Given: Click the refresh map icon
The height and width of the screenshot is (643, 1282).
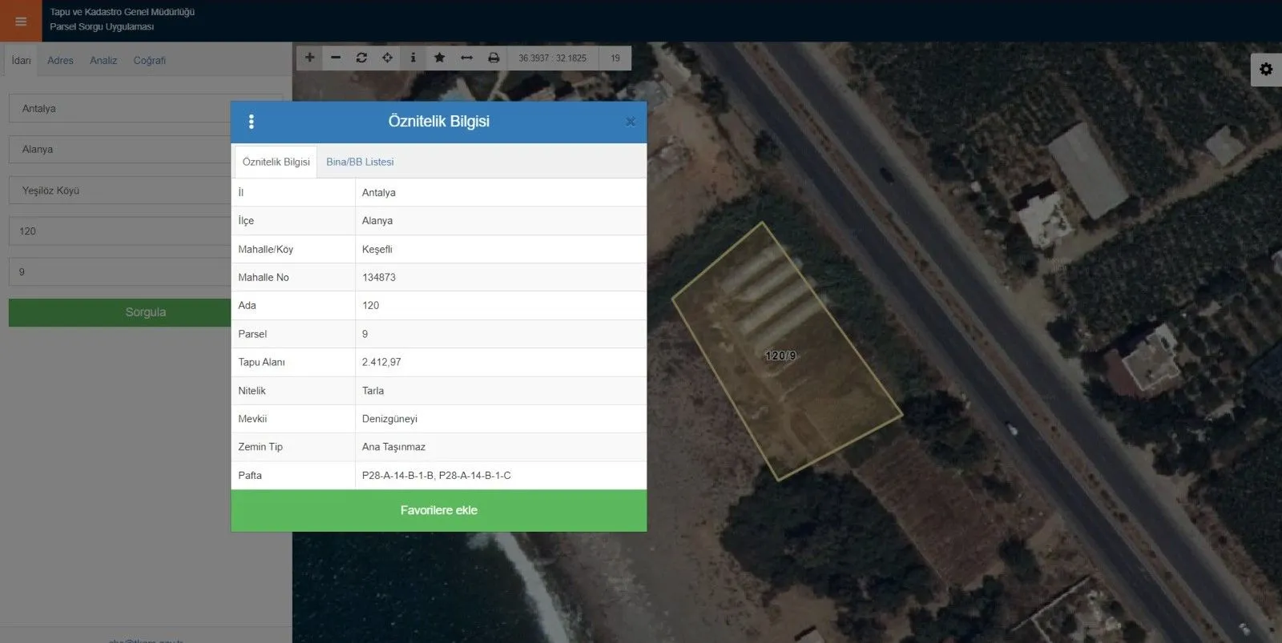Looking at the screenshot, I should (x=361, y=58).
